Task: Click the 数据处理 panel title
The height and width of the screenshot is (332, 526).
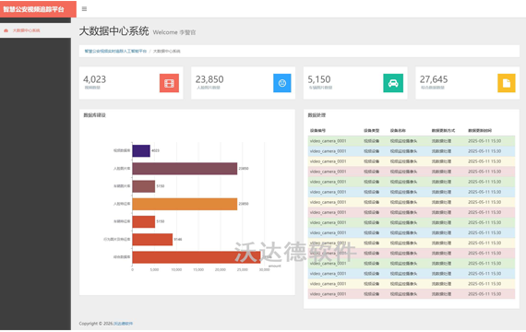Action: point(317,115)
